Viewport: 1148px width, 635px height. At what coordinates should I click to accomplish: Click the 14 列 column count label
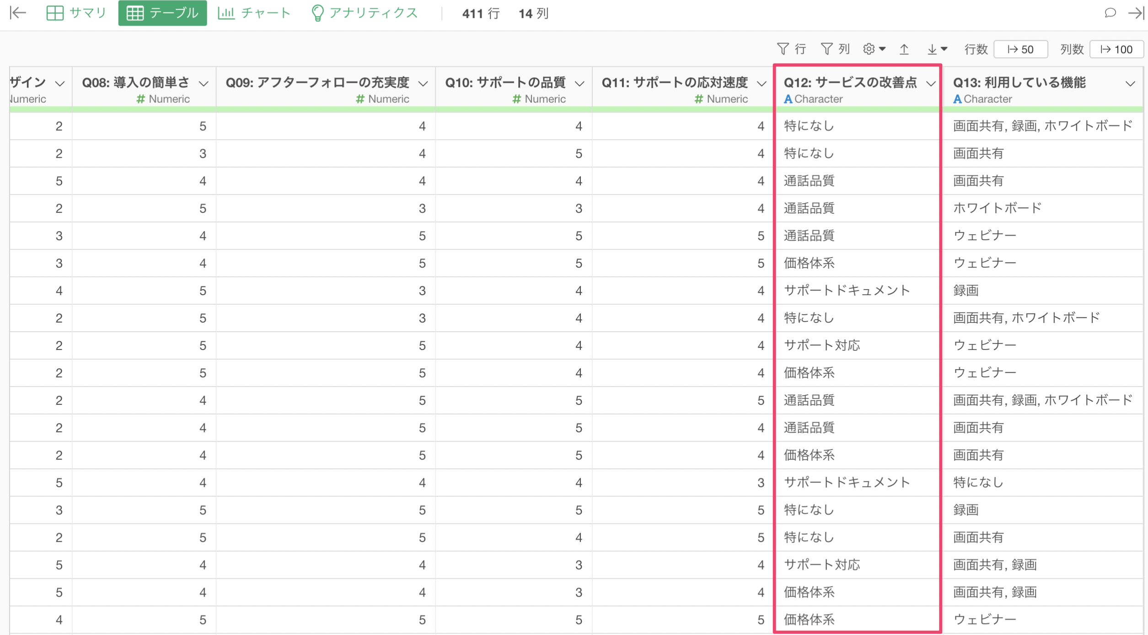(533, 13)
